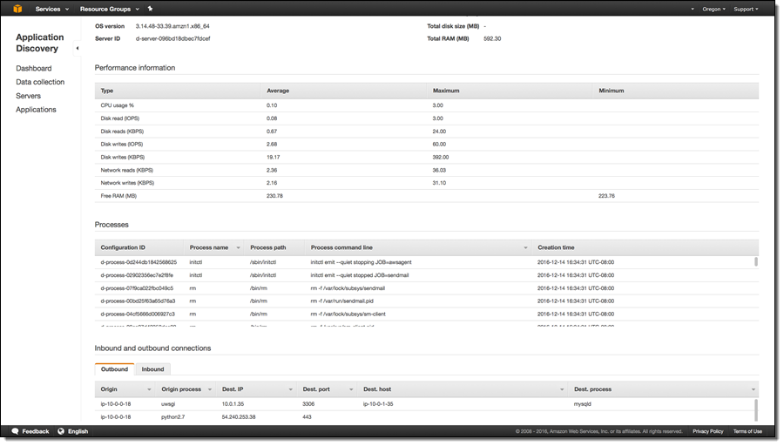Image resolution: width=784 pixels, height=446 pixels.
Task: Open the Applications sidebar link
Action: click(36, 110)
